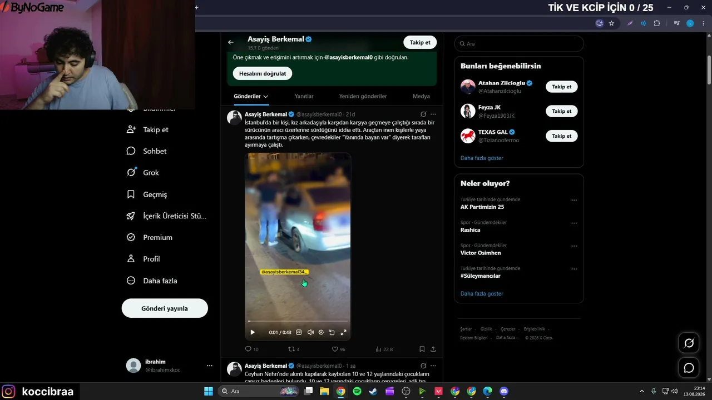Image resolution: width=712 pixels, height=400 pixels.
Task: Go back using the profile header arrow
Action: (231, 42)
